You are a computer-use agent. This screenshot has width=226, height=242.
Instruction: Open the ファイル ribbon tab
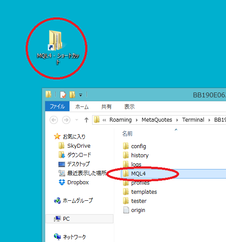click(57, 106)
